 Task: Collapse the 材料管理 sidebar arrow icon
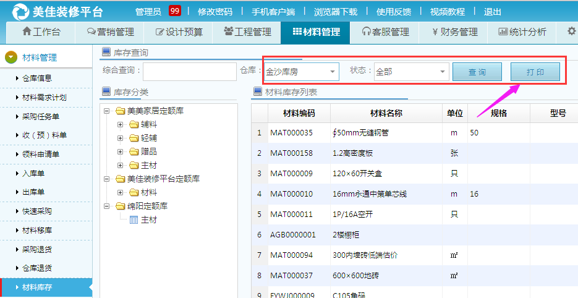[x=11, y=57]
